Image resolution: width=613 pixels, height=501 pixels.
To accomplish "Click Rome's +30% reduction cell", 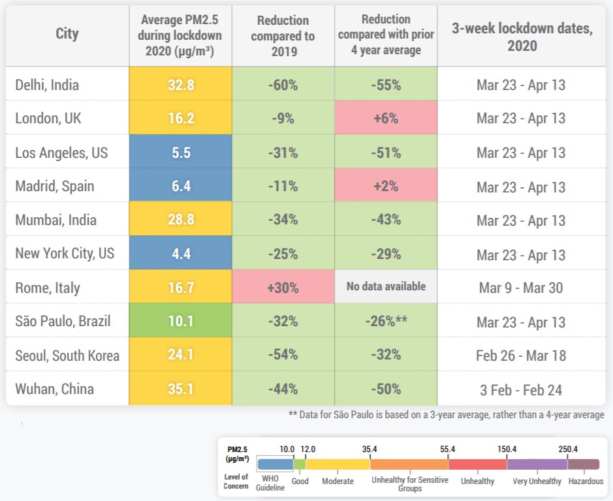I will point(283,286).
